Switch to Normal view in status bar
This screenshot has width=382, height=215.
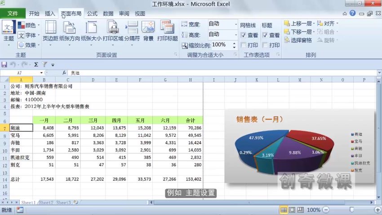click(x=284, y=210)
